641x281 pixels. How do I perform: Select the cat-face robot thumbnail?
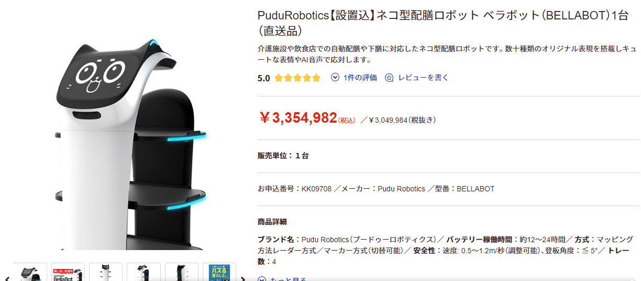(x=30, y=272)
